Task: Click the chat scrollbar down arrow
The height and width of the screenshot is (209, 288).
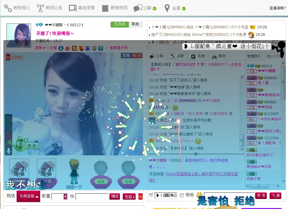Action: pos(242,149)
